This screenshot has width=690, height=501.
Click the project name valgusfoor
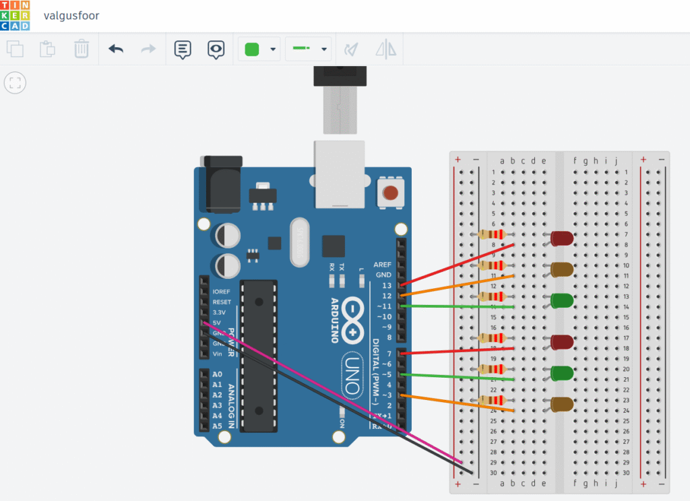71,16
